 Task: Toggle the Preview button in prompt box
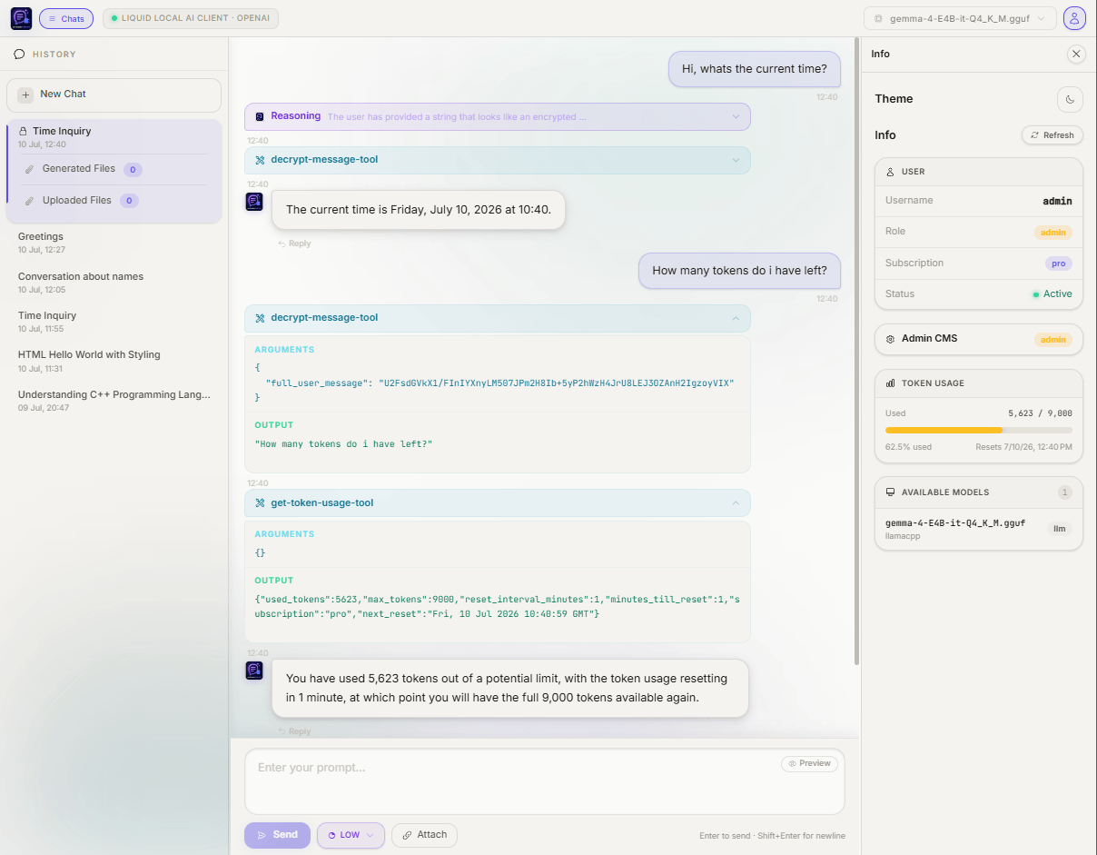pos(809,764)
